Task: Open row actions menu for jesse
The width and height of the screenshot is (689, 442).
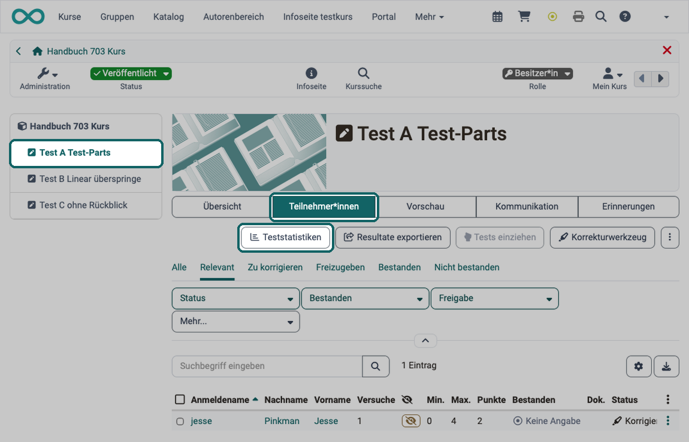Action: pos(668,420)
